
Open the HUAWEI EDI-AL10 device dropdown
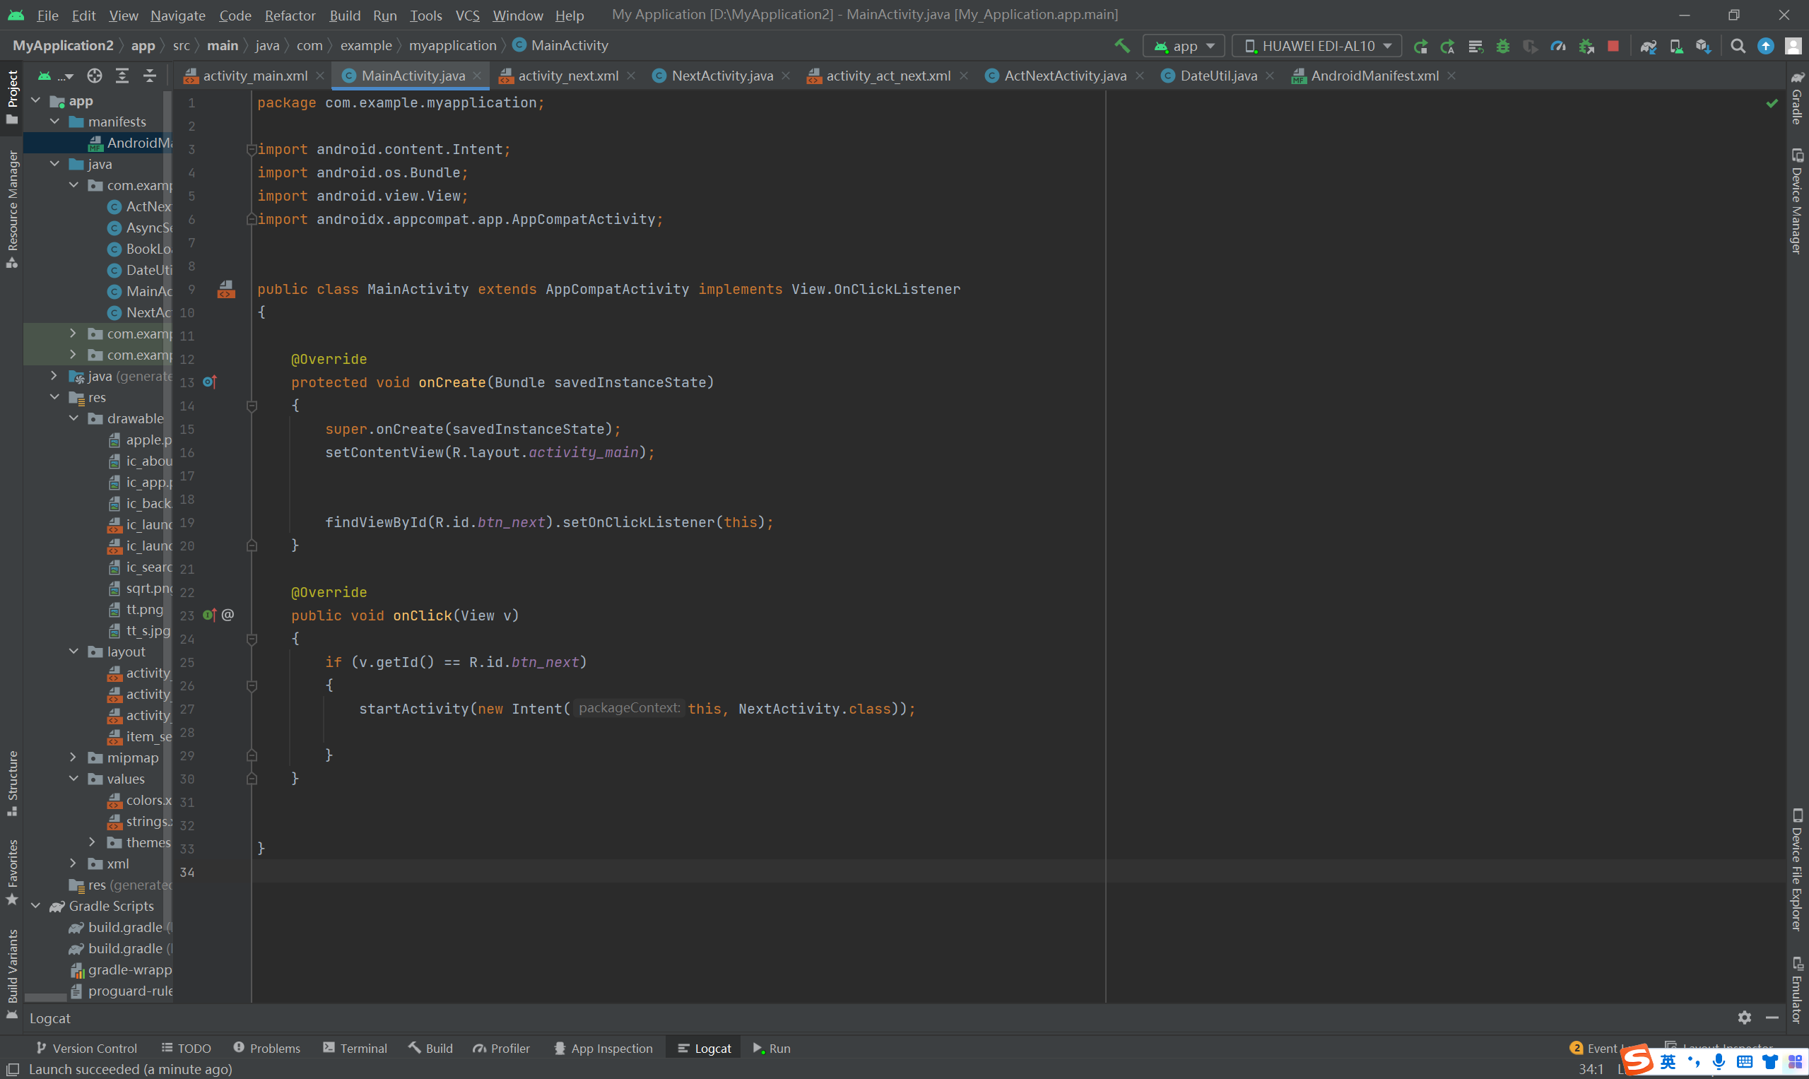click(x=1317, y=46)
